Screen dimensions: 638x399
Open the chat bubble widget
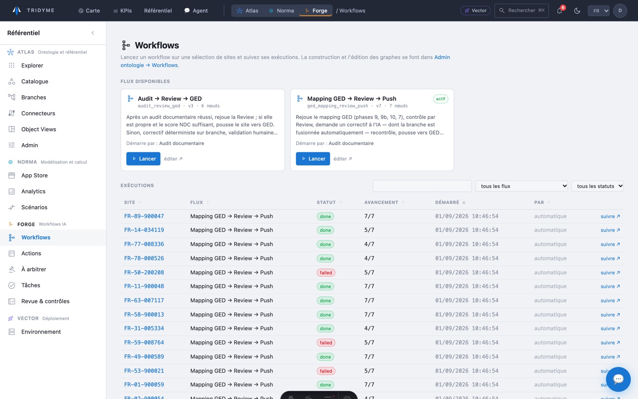pyautogui.click(x=618, y=379)
